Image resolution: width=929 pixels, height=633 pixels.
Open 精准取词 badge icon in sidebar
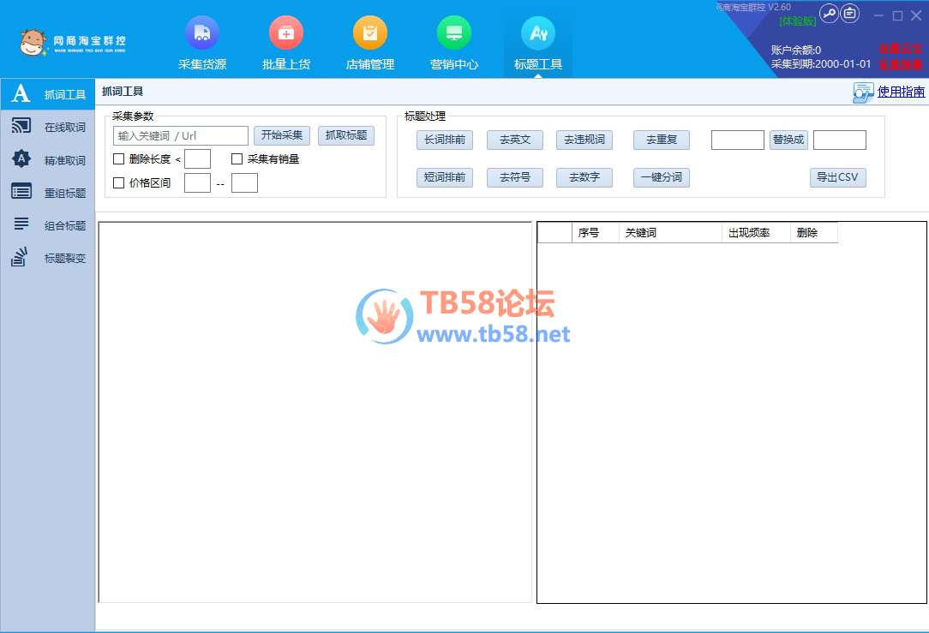[x=21, y=158]
